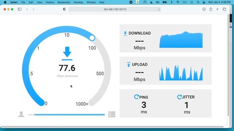Click the Do Not Disturb moon icon
234x131 pixels.
(x=151, y=2)
